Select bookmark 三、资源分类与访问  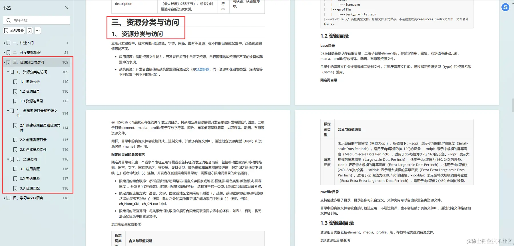[x=29, y=62]
